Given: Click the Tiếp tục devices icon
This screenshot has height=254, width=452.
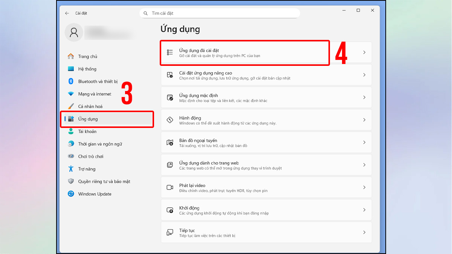Looking at the screenshot, I should (x=170, y=233).
